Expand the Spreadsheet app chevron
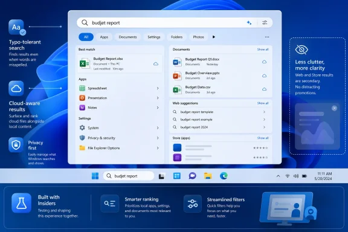The height and width of the screenshot is (232, 348). (x=158, y=88)
